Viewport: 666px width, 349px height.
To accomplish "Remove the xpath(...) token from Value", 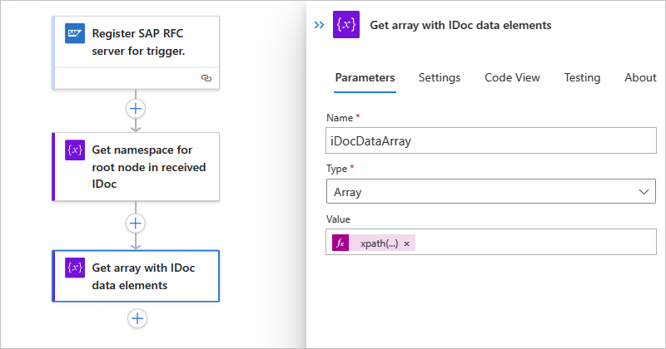I will pos(407,243).
